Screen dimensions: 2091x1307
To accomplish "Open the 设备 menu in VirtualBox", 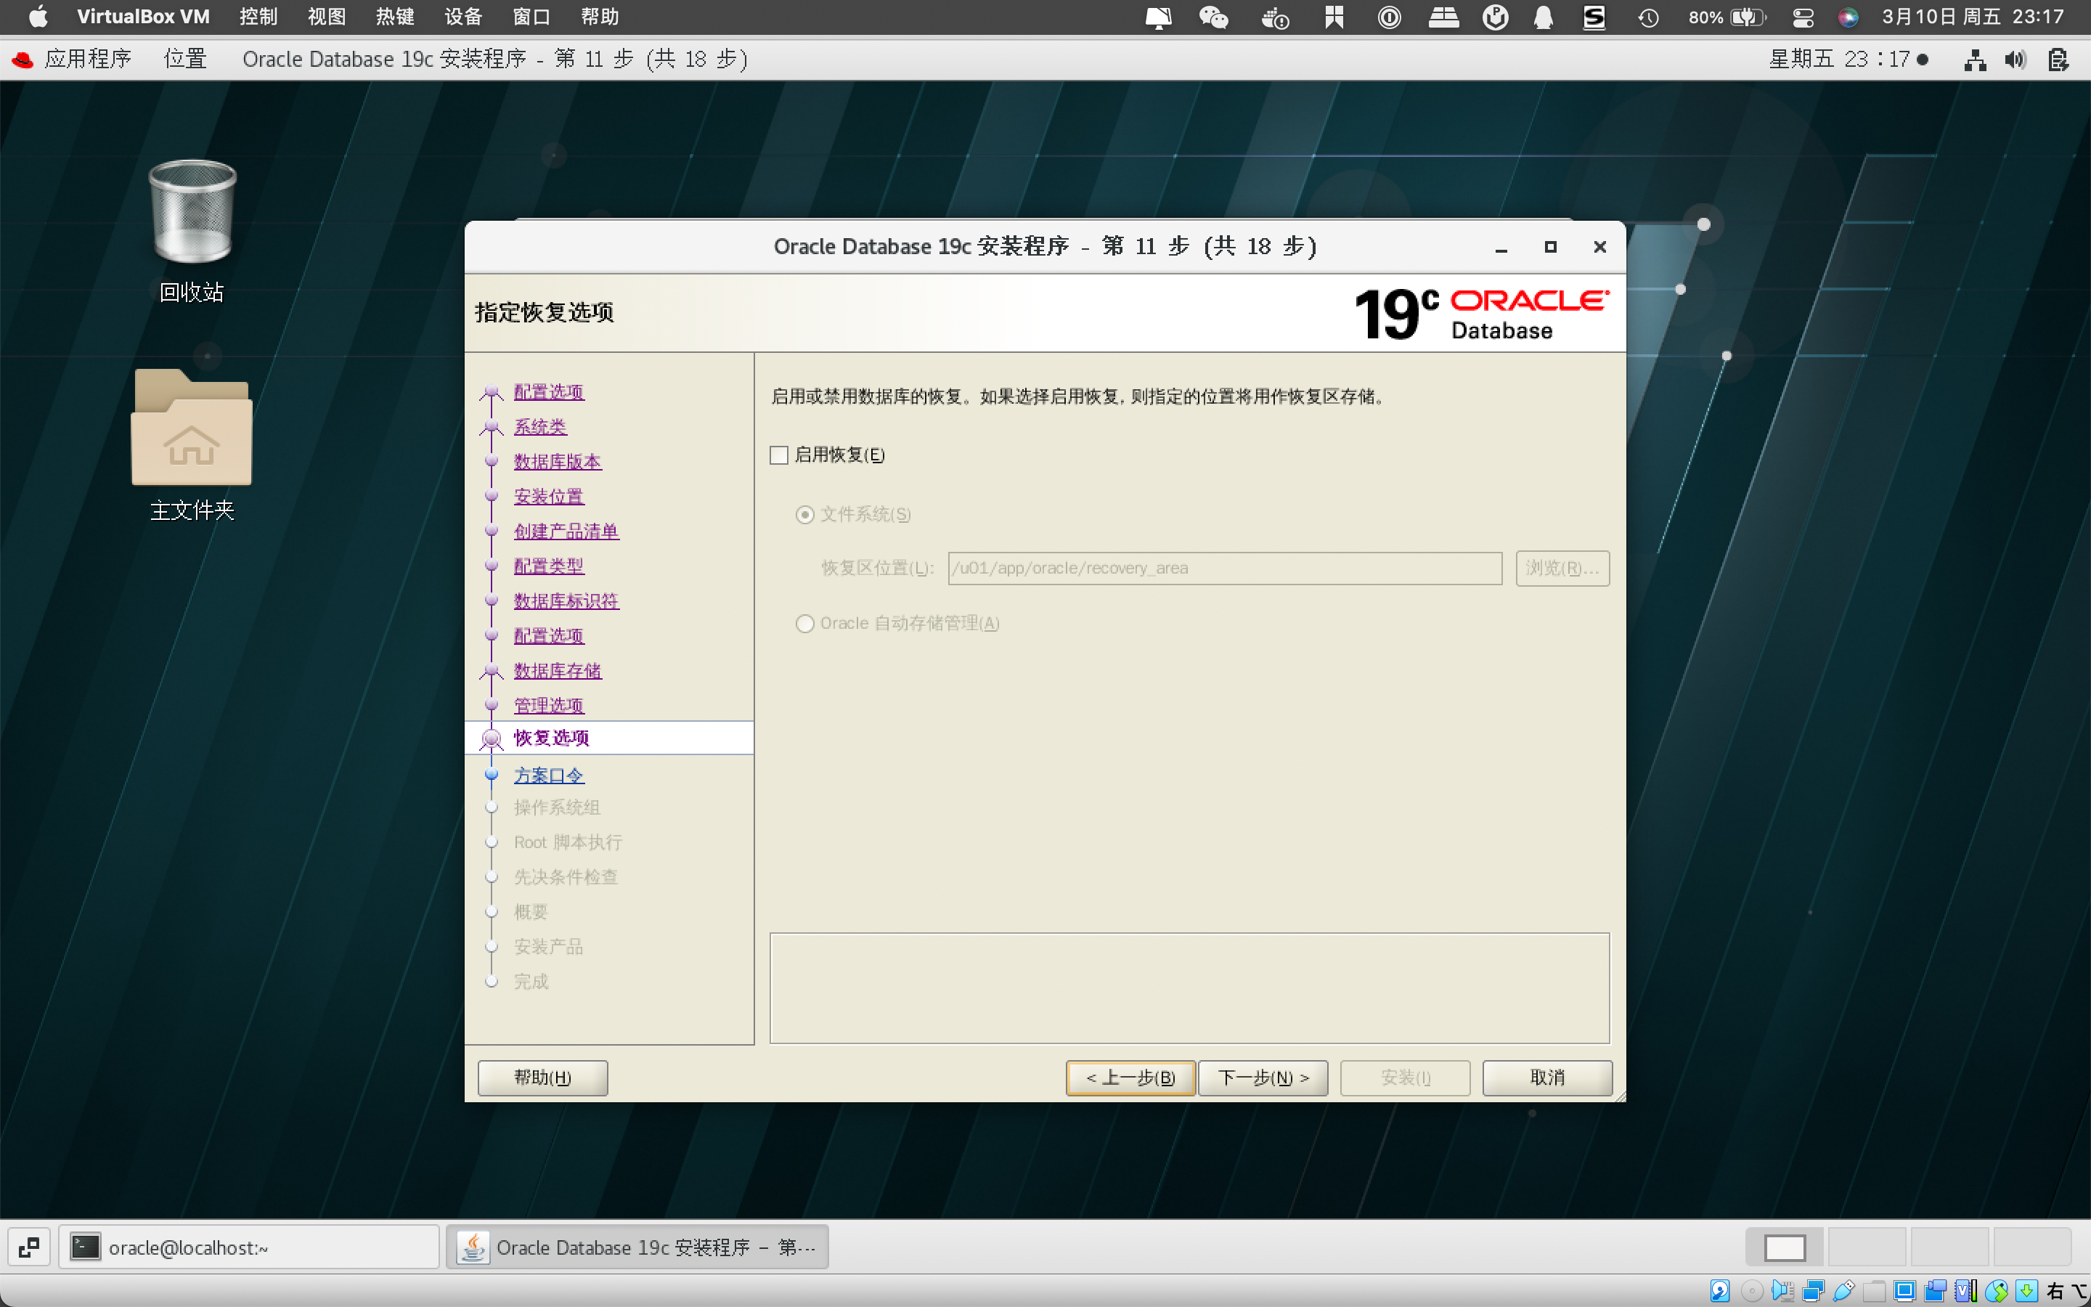I will pyautogui.click(x=463, y=17).
